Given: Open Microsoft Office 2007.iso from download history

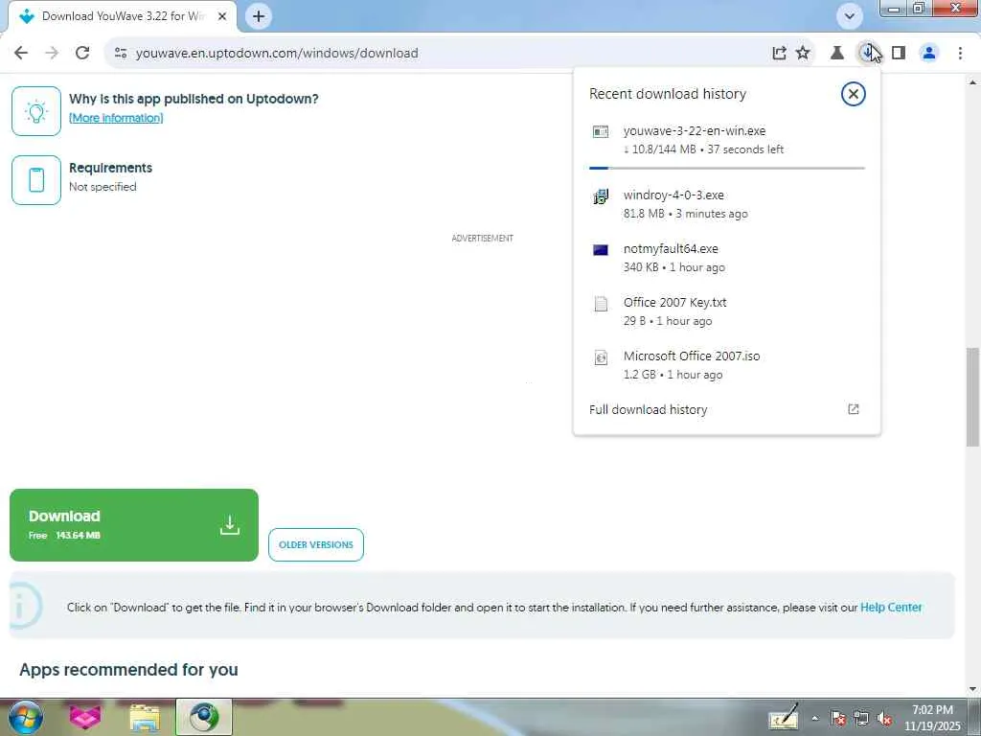Looking at the screenshot, I should (x=727, y=365).
